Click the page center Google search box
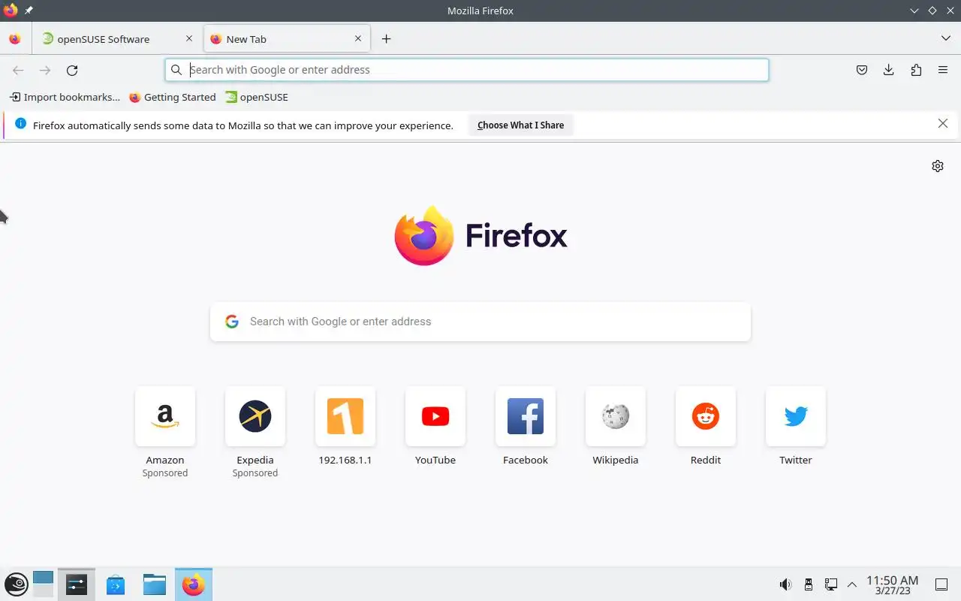This screenshot has width=961, height=601. [x=480, y=322]
